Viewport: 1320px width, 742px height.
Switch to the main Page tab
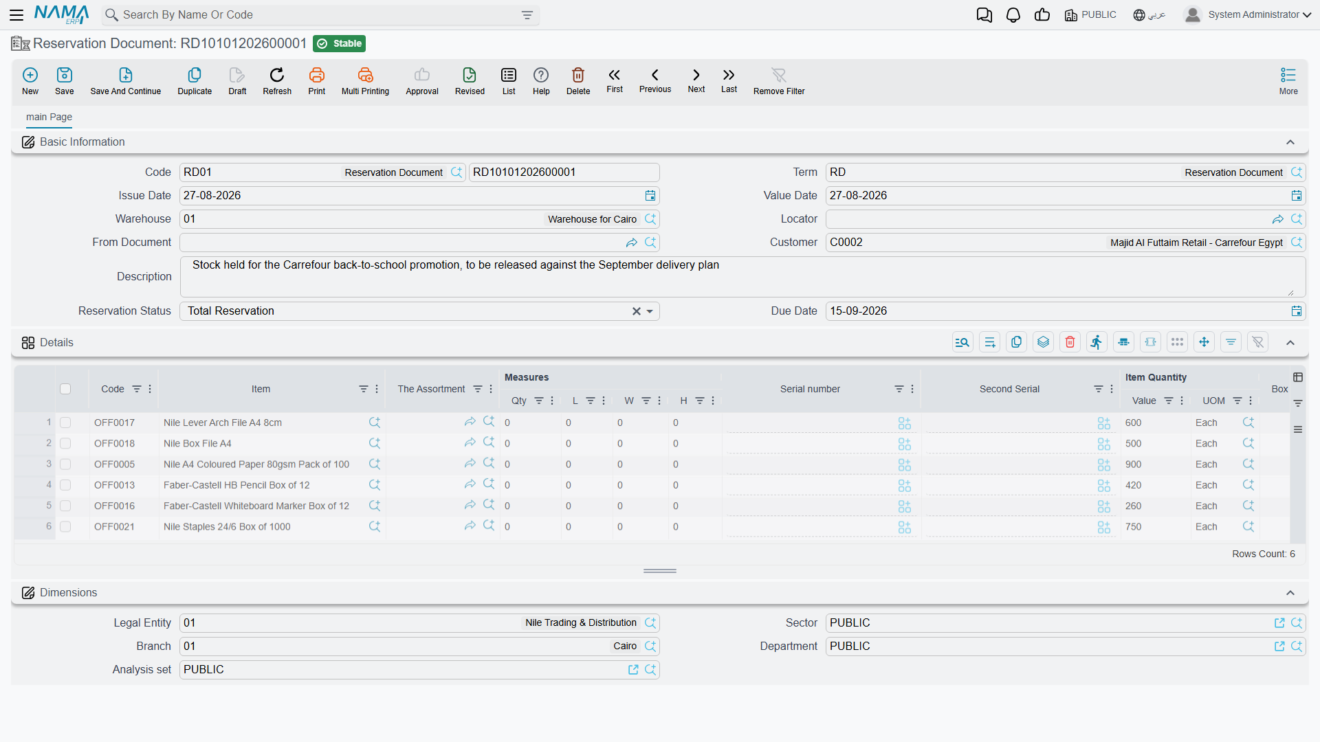(x=49, y=117)
